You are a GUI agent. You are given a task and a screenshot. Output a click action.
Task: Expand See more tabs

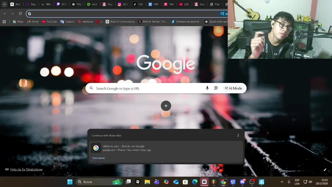(99, 158)
